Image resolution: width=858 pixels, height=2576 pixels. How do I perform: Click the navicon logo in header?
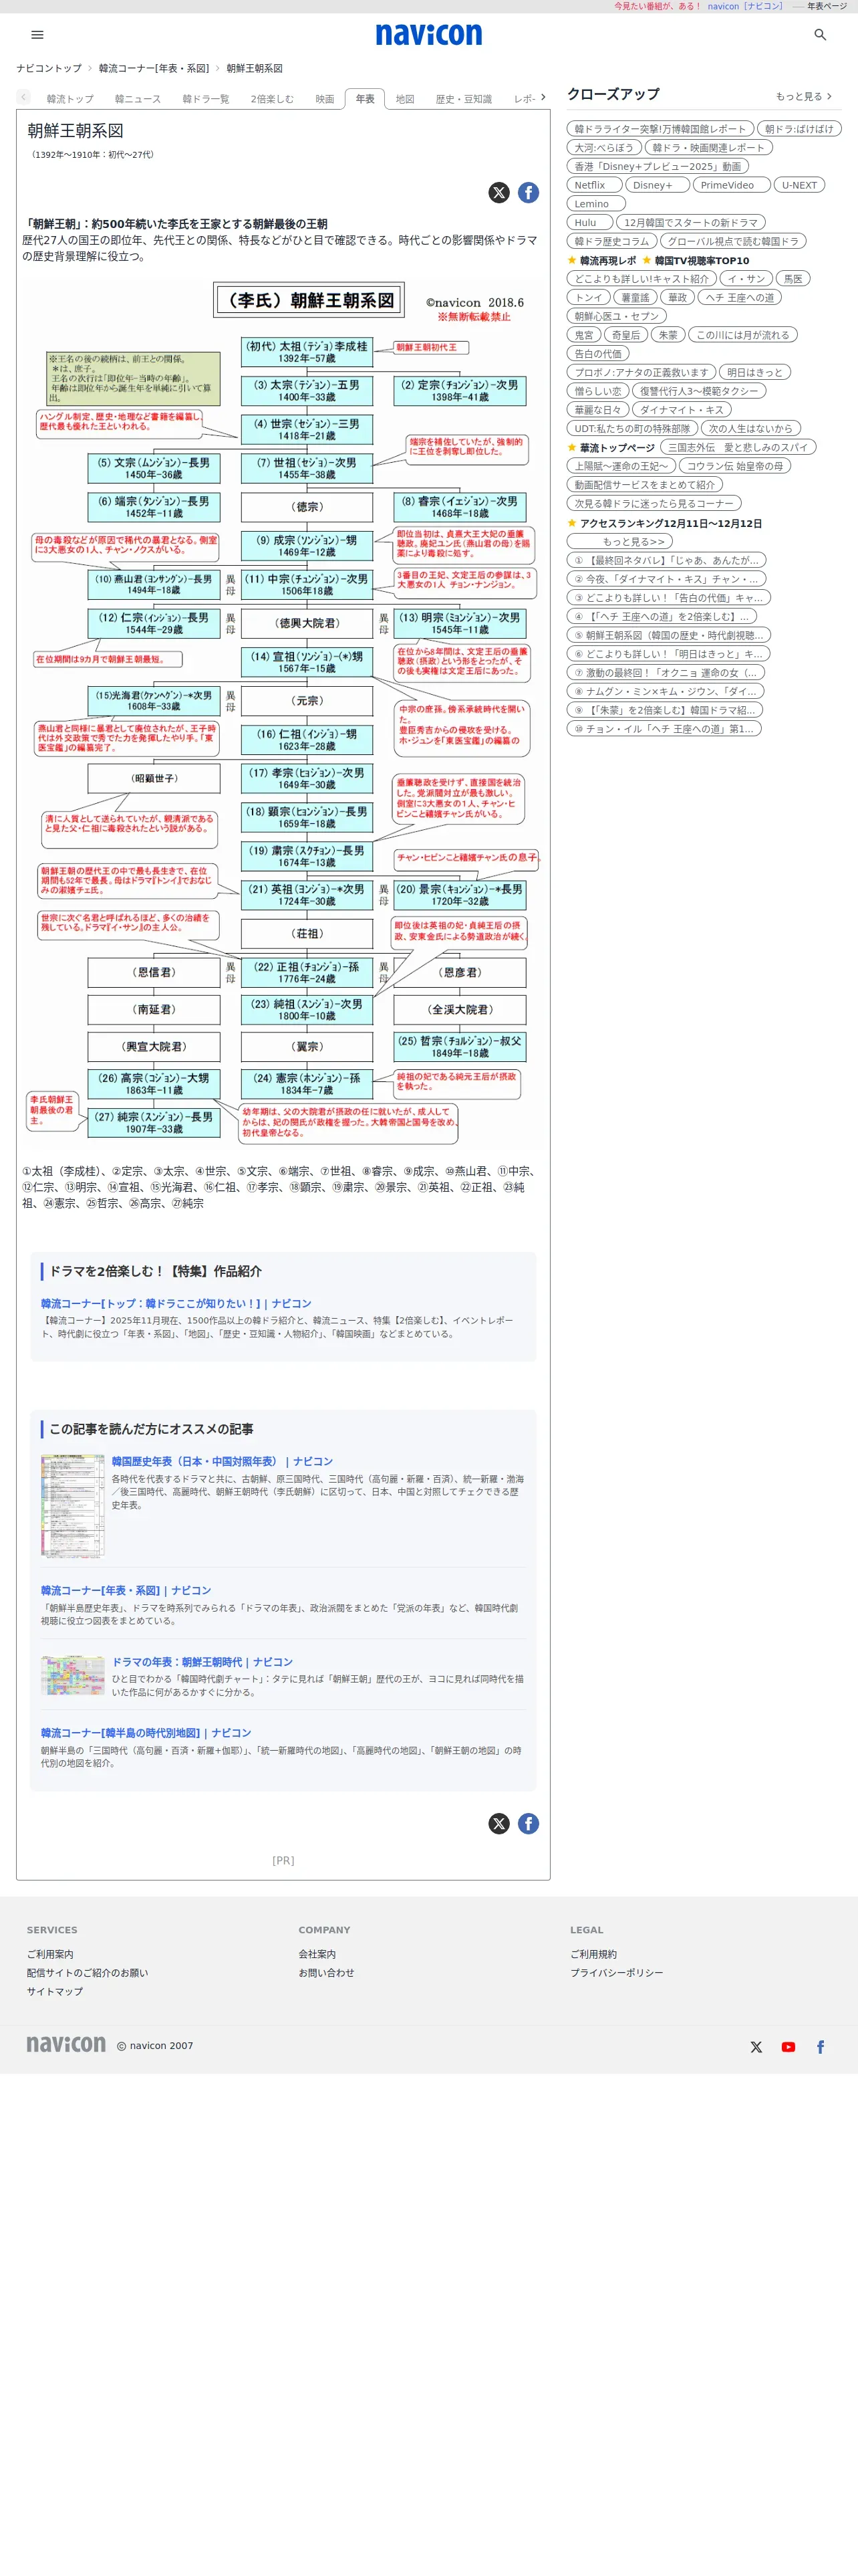(x=428, y=35)
